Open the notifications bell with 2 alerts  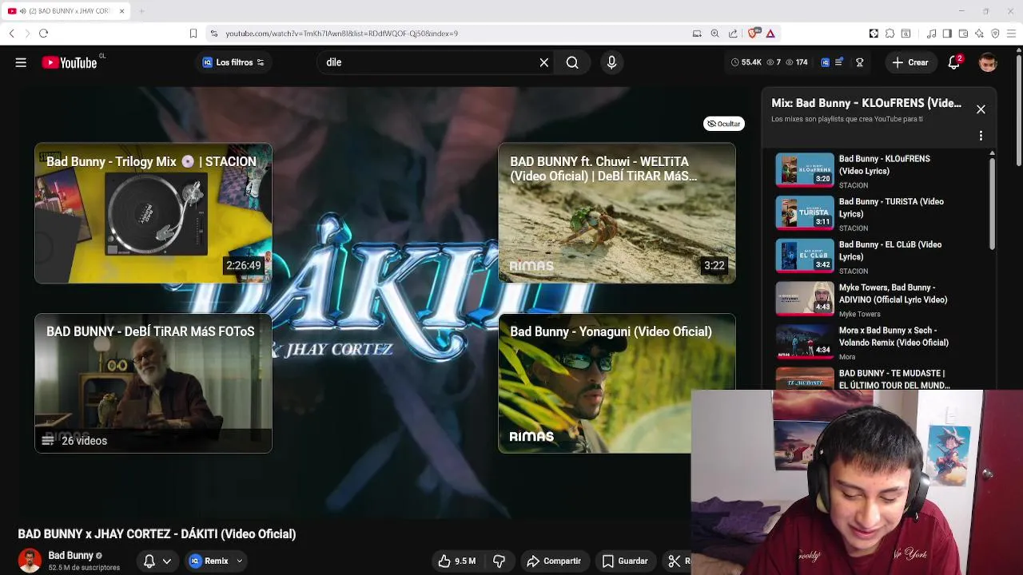(954, 62)
